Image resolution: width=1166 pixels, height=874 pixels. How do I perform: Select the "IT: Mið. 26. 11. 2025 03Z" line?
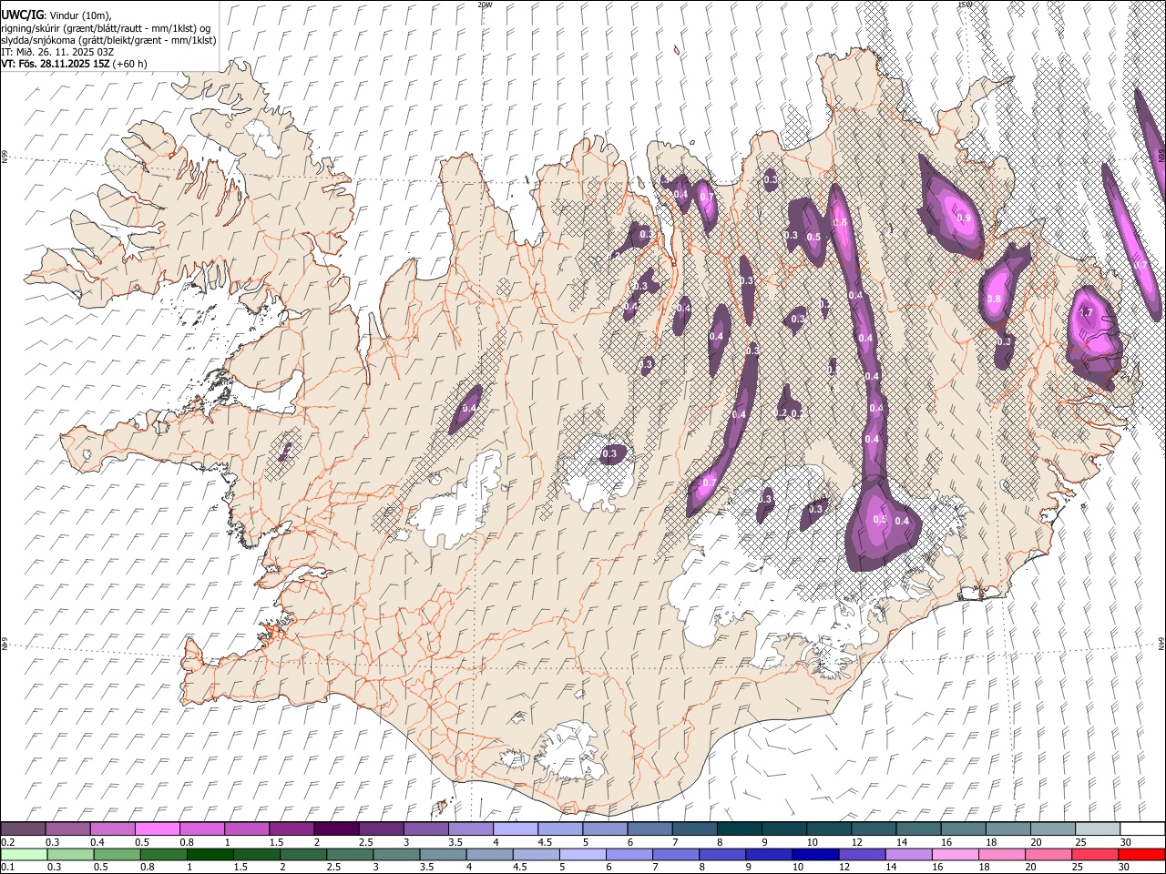57,52
